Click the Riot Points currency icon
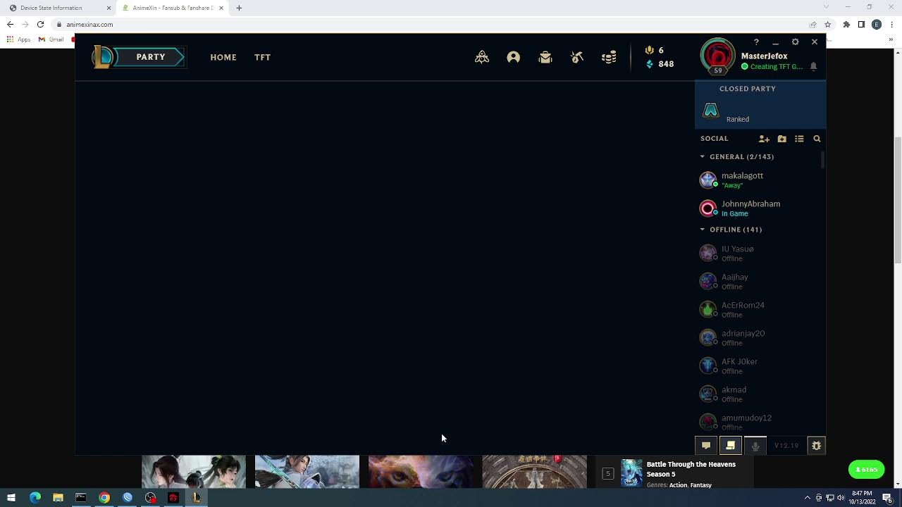 [650, 50]
